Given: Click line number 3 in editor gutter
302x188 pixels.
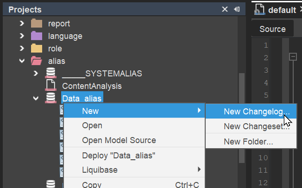Looking at the screenshot, I should [x=266, y=70].
